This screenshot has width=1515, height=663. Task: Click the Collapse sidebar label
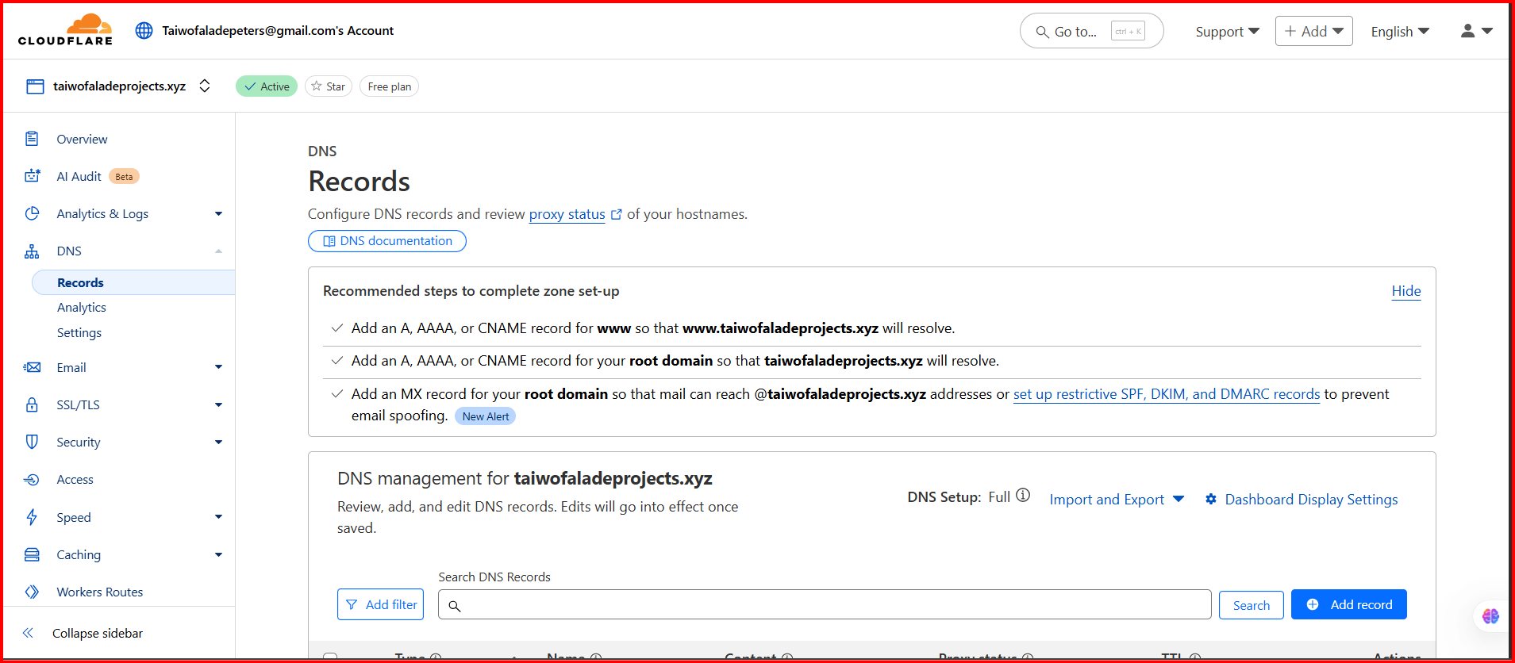98,633
